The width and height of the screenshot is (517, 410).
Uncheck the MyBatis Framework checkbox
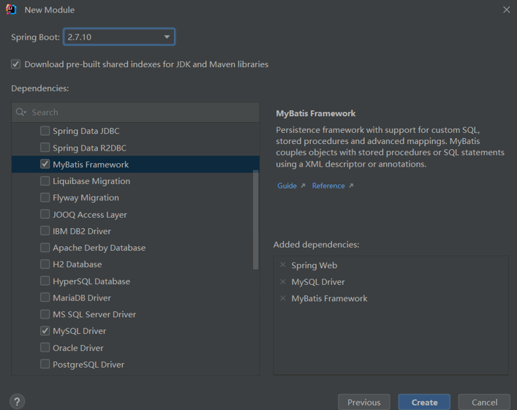coord(45,164)
